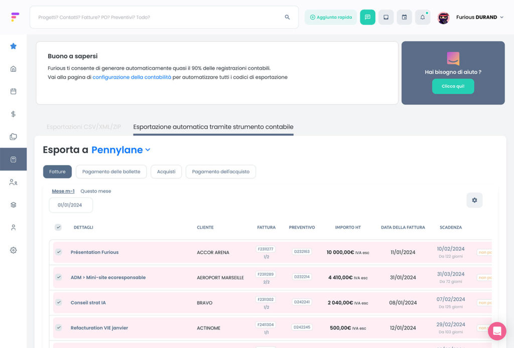Open configurazione della contabilità link
This screenshot has width=514, height=348.
coord(132,77)
